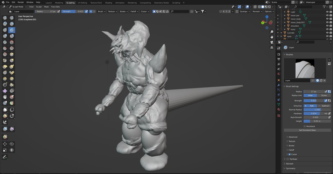Select the Fill brush
333x174 pixels.
coord(12,48)
